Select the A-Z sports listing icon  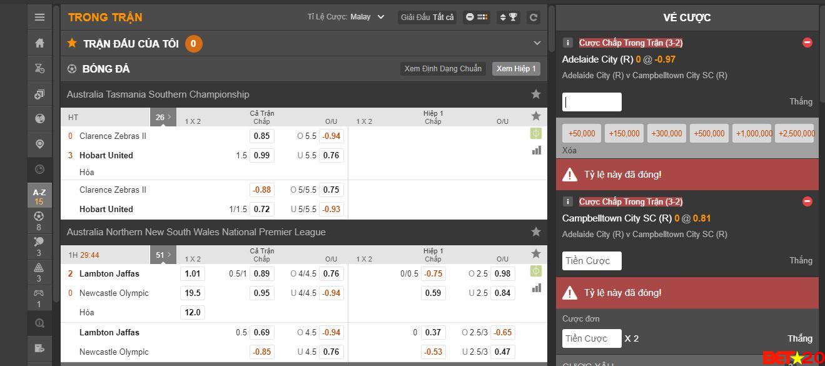(39, 197)
